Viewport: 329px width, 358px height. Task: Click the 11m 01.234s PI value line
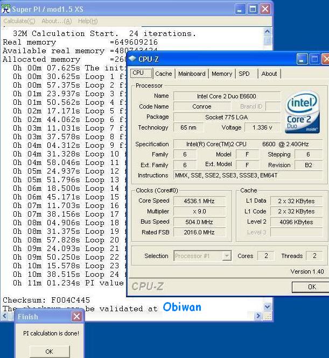point(68,283)
